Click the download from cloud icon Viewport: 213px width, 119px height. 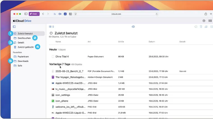pos(196,27)
